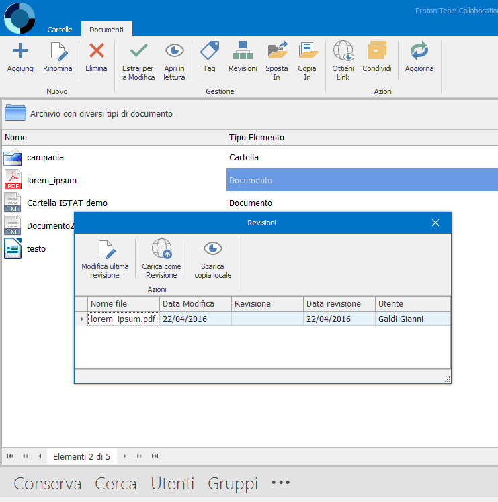Screen dimensions: 498x502
Task: Close the Revisioni dialog
Action: pos(435,223)
